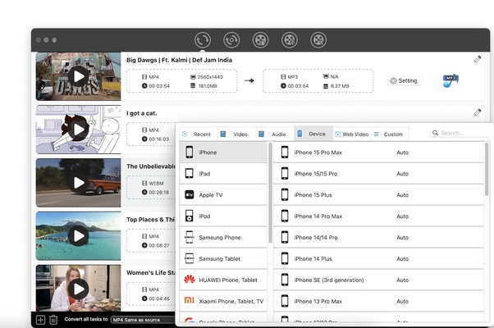Open Setting for Big Dawgs task

point(404,80)
